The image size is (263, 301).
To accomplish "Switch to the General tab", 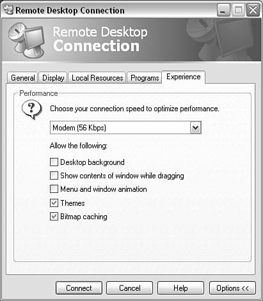I will tap(22, 78).
